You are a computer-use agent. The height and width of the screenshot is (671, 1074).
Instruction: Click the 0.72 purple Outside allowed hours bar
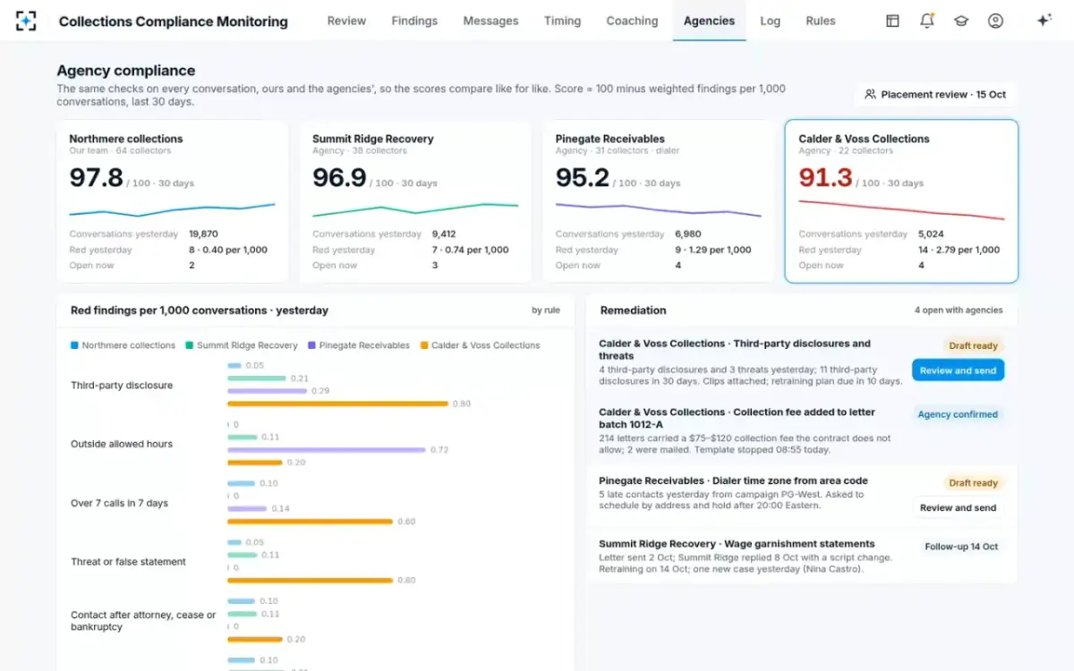point(327,450)
